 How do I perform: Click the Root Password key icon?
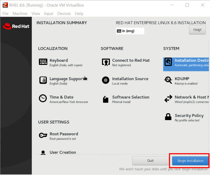(43, 136)
